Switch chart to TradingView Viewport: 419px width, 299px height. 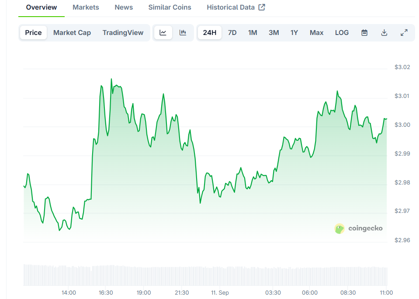coord(123,33)
